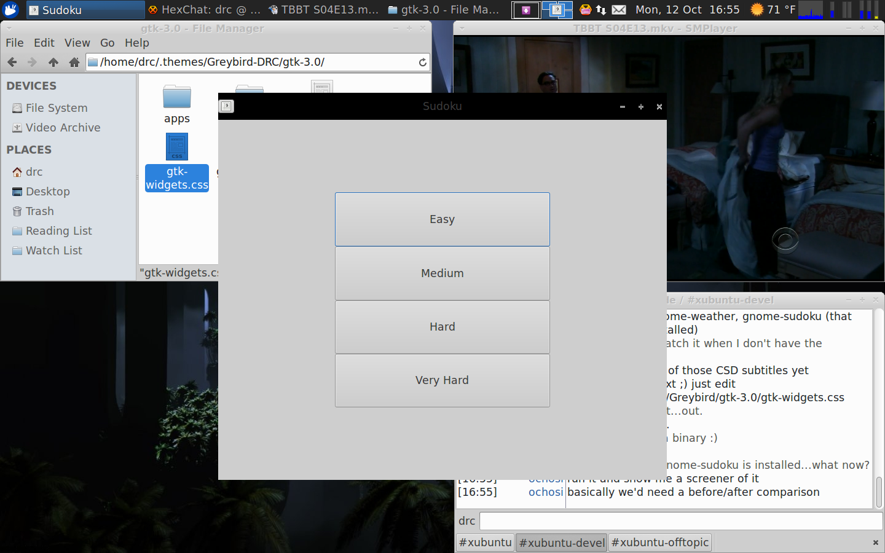Open Desktop in Places sidebar

41,192
